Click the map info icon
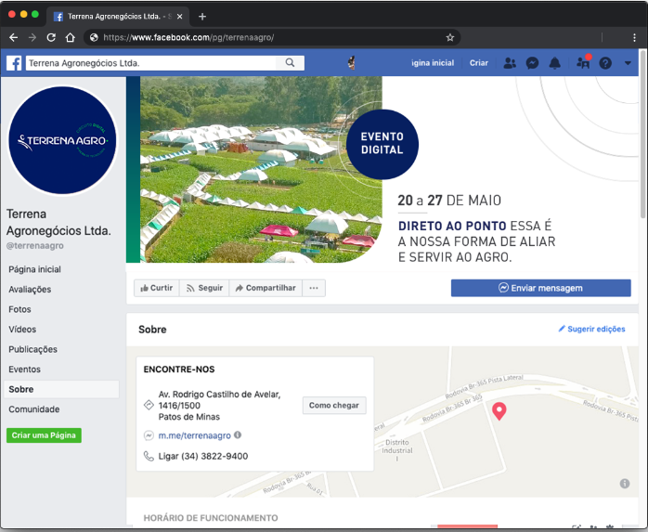This screenshot has width=648, height=532. click(x=625, y=484)
